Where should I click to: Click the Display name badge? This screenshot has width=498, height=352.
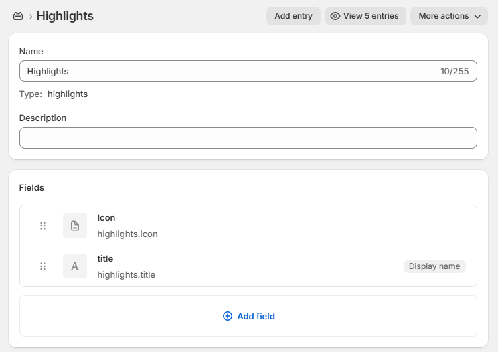click(x=434, y=266)
